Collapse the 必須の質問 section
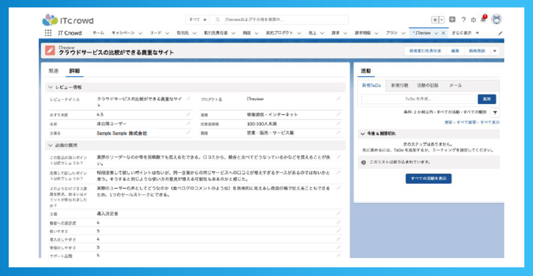 (50, 145)
